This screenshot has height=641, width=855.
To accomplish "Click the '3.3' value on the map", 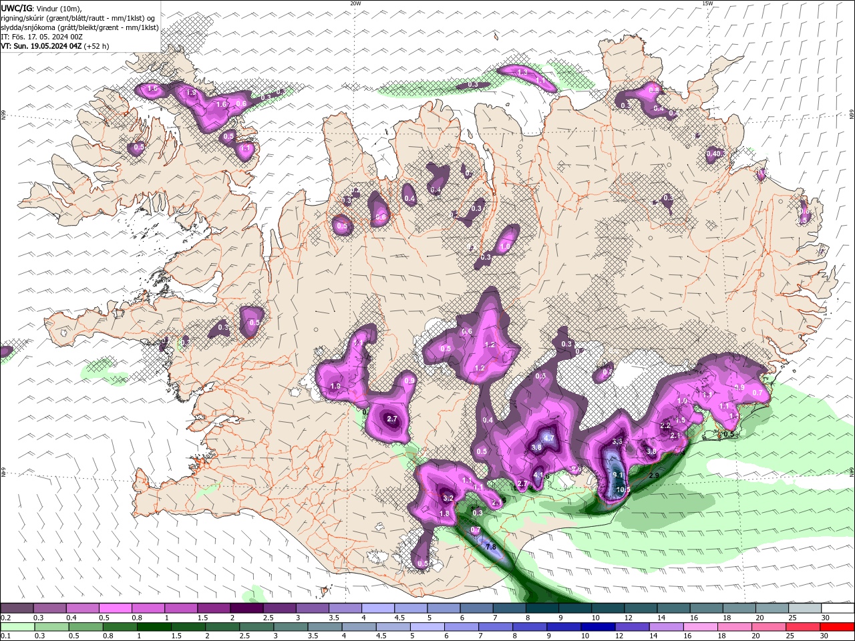I will tap(617, 441).
